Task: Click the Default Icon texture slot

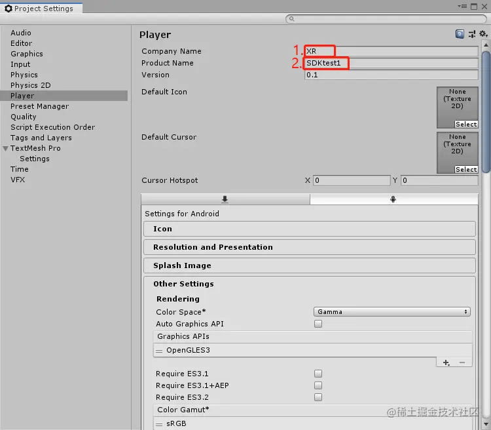Action: point(458,107)
